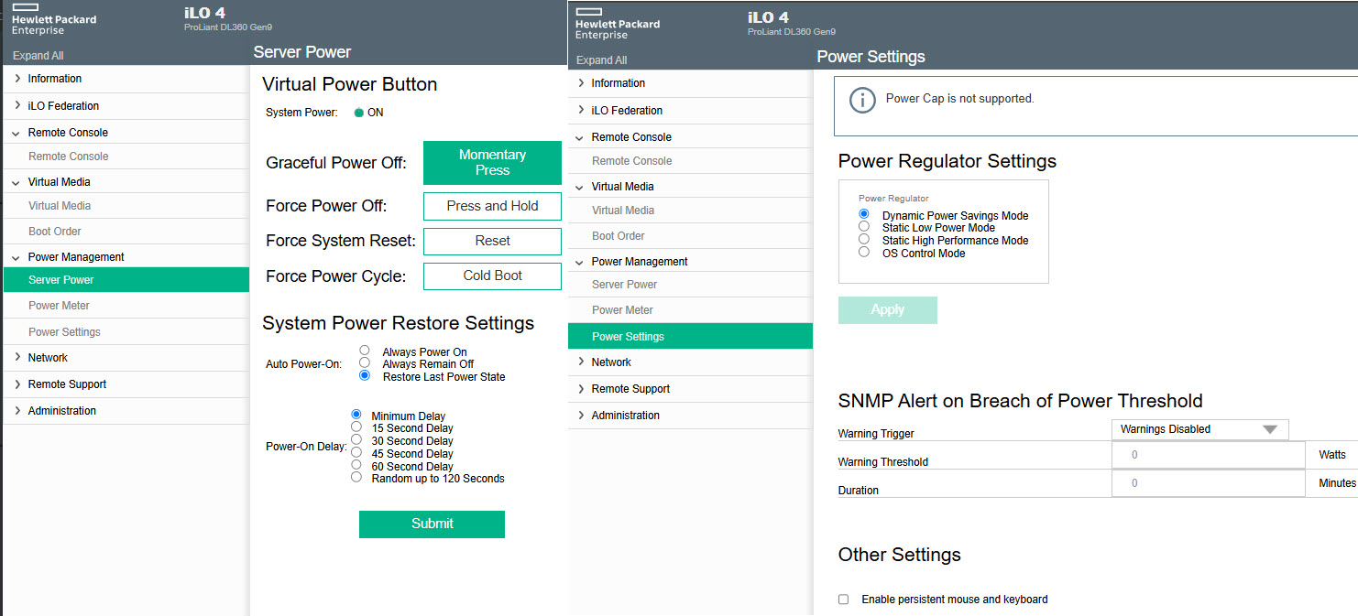This screenshot has height=616, width=1358.
Task: Open the Warning Trigger dropdown
Action: point(1199,429)
